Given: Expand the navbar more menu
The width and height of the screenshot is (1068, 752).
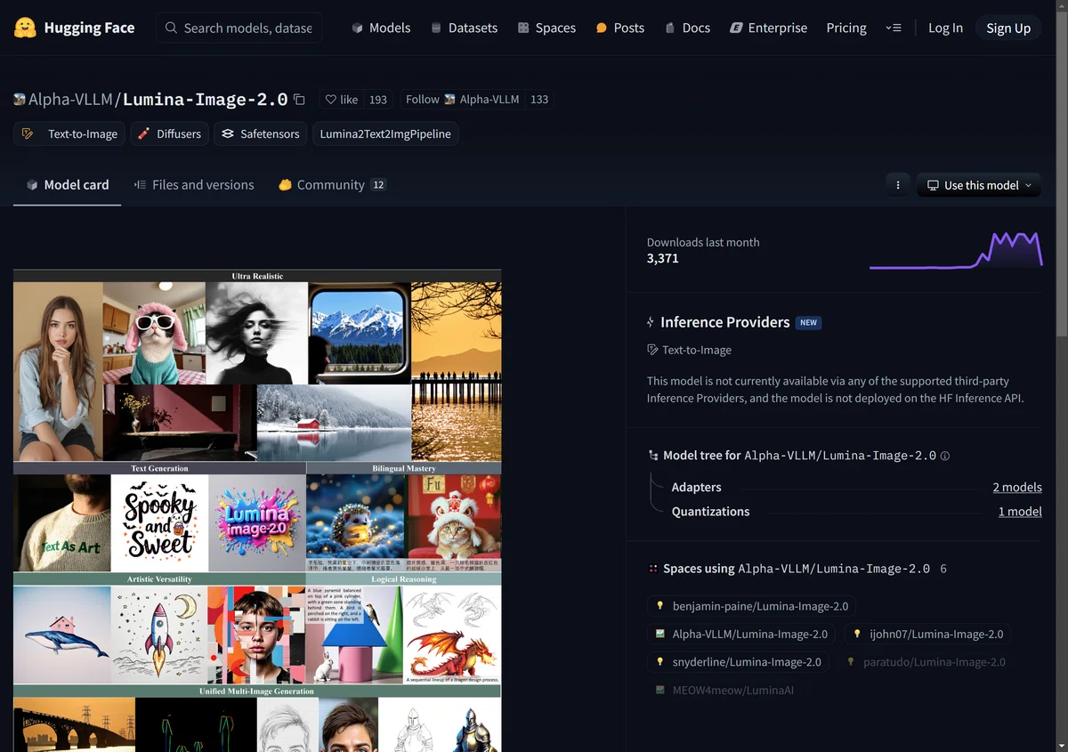Looking at the screenshot, I should click(894, 28).
